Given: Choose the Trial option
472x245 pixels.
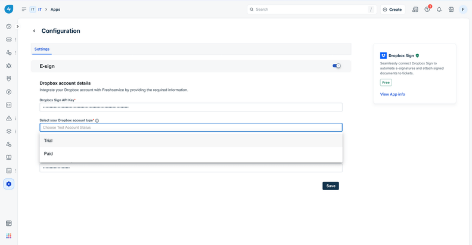Looking at the screenshot, I should click(x=191, y=141).
